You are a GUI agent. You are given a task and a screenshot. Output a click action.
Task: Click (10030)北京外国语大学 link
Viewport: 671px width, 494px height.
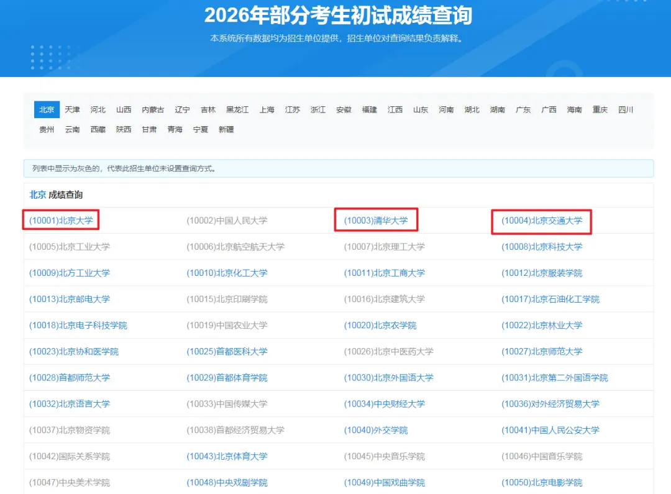388,378
